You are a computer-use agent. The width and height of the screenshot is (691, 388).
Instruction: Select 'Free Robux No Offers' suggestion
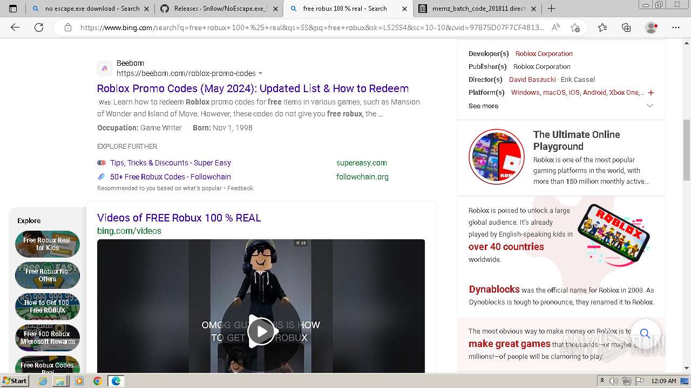[48, 275]
